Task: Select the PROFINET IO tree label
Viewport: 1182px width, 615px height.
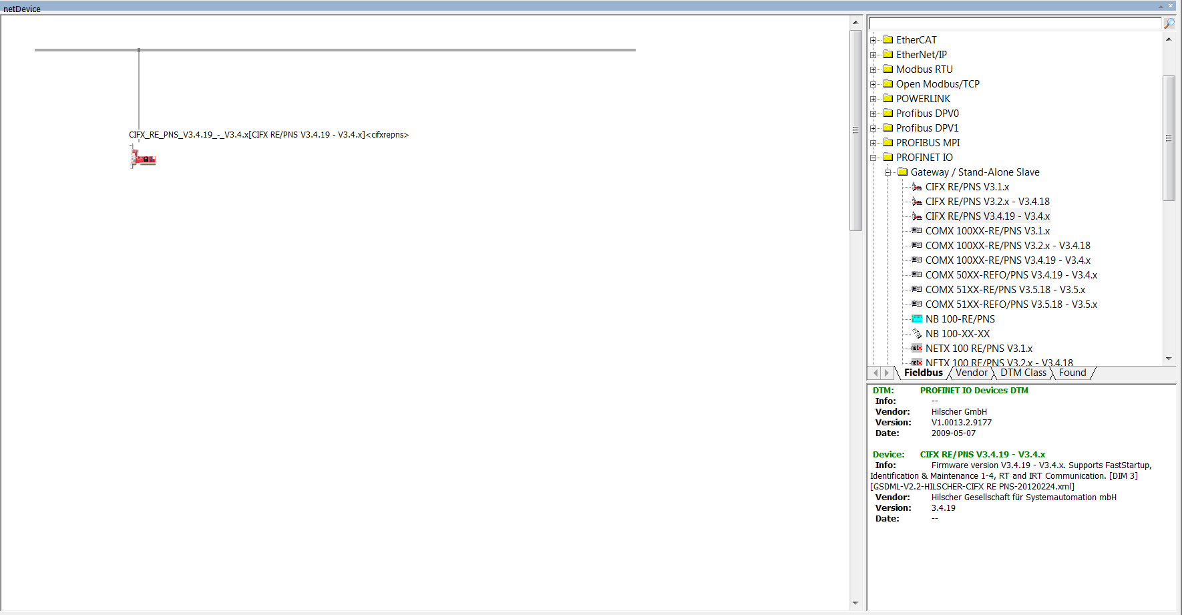Action: click(x=924, y=158)
